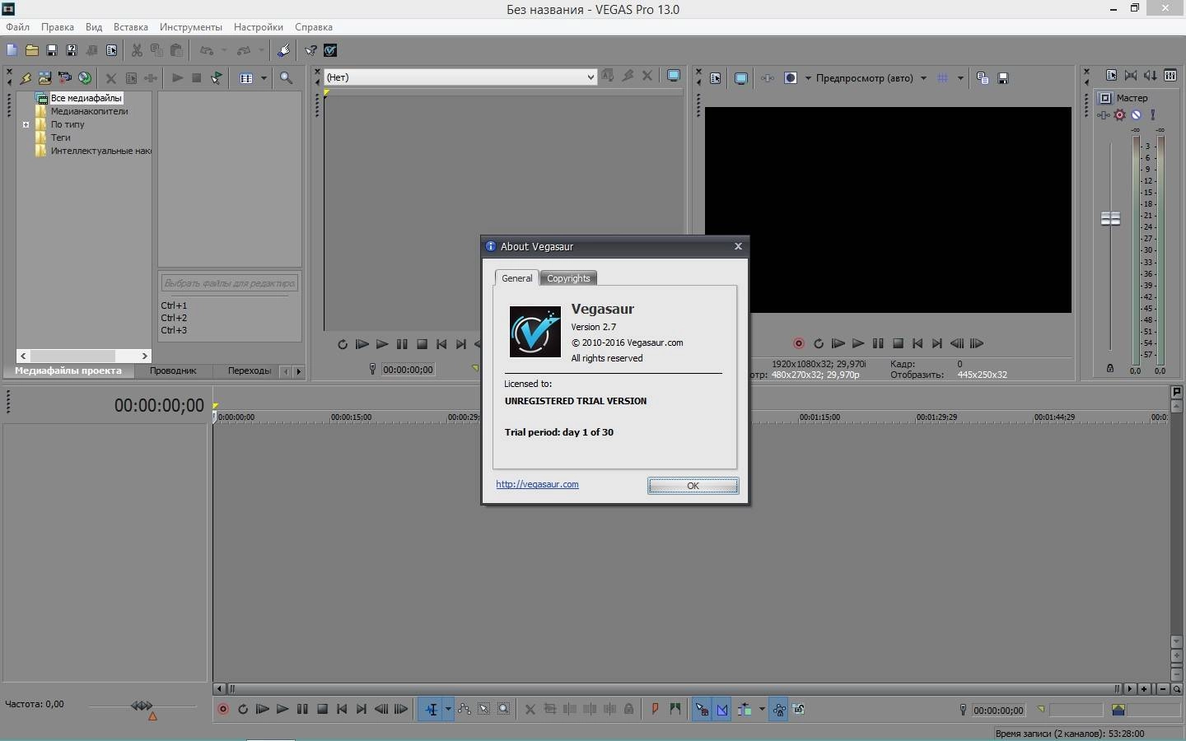Viewport: 1186px width, 741px height.
Task: Switch to Copyrights tab in About dialog
Action: (x=568, y=278)
